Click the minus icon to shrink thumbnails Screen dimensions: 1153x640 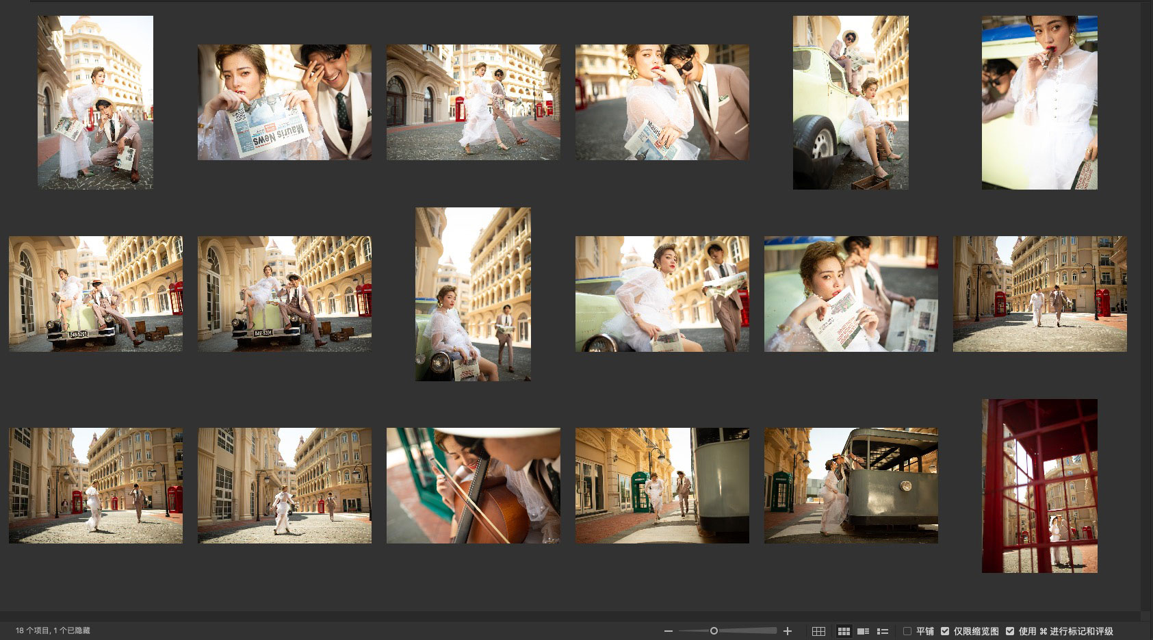tap(668, 631)
